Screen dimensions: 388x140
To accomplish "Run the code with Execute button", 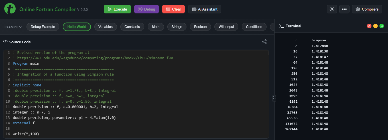I will [117, 9].
